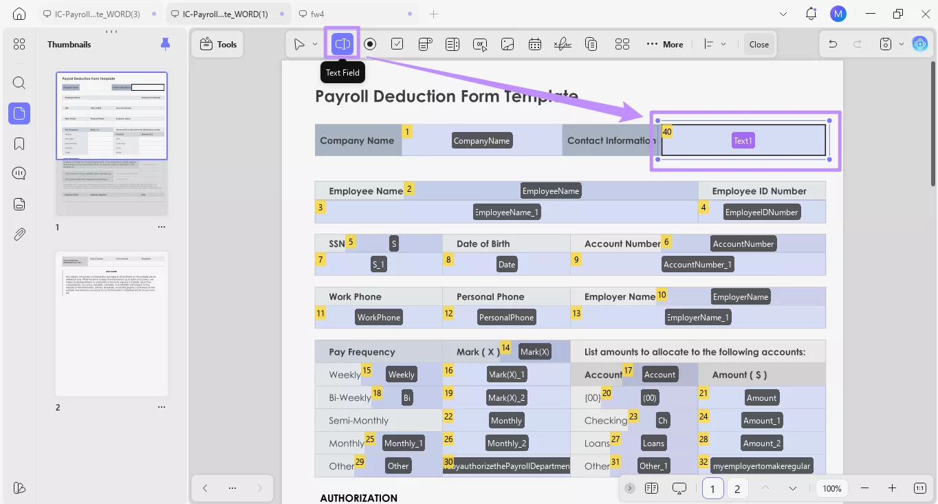Start slideshow presentation mode
This screenshot has width=938, height=504.
pyautogui.click(x=679, y=488)
